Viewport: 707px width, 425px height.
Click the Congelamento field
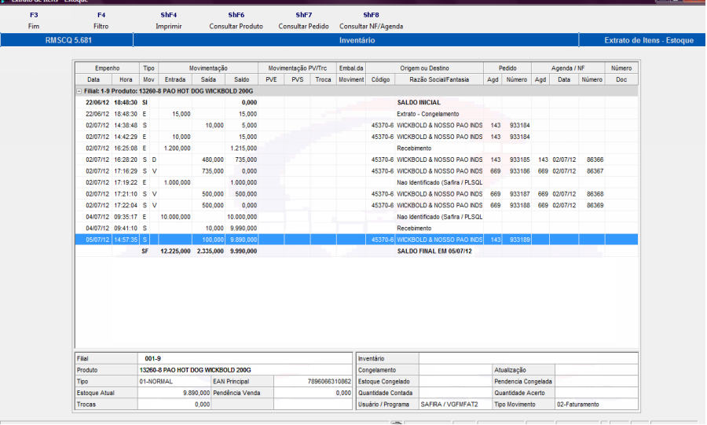tap(456, 370)
